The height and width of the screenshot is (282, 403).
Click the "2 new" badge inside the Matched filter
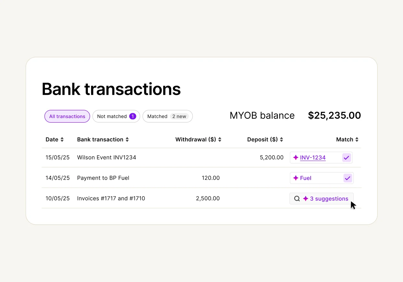click(x=180, y=116)
